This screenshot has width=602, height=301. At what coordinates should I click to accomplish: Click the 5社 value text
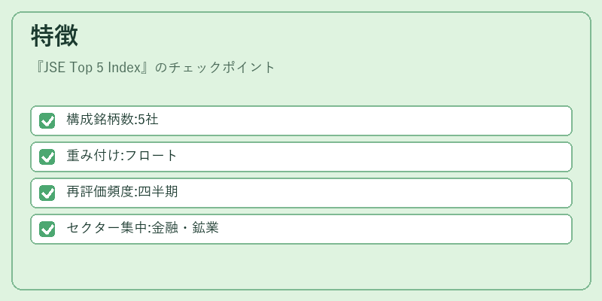[x=147, y=120]
